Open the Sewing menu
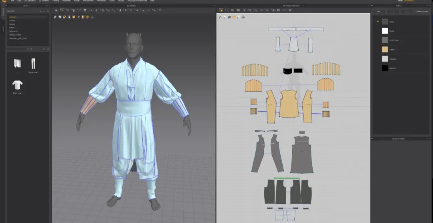 tap(56, 1)
